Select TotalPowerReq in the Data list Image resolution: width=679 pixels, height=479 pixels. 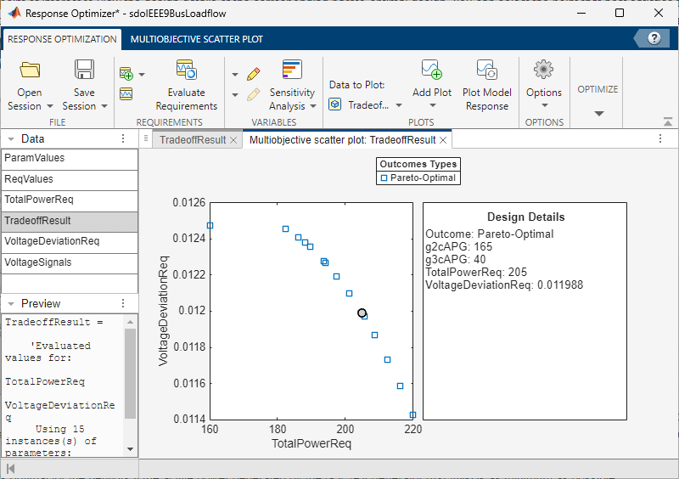[x=39, y=200]
